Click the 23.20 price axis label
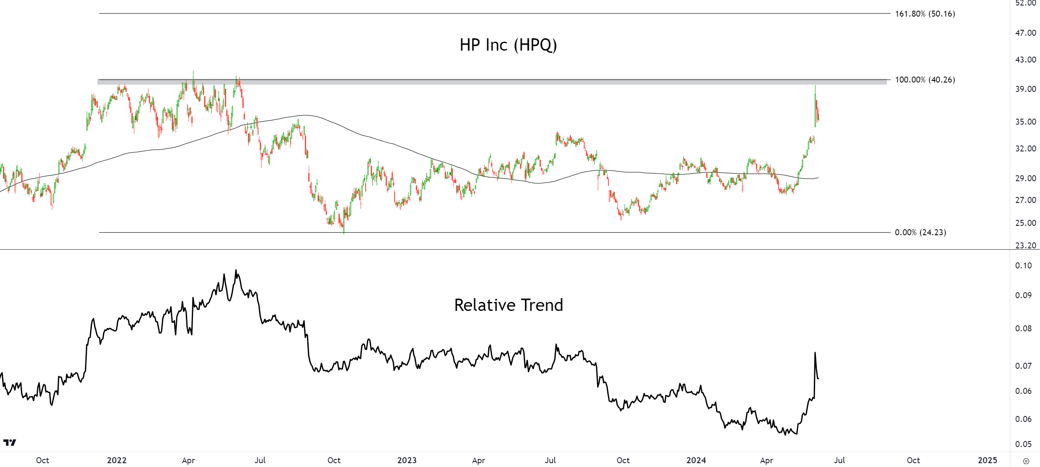Viewport: 1040px width, 467px height. (x=1026, y=245)
